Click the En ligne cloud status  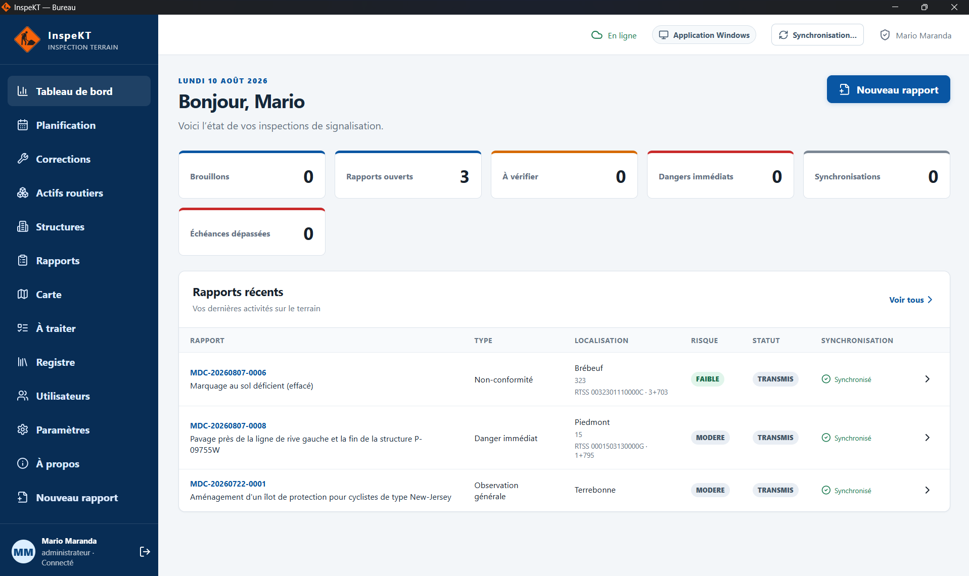pyautogui.click(x=614, y=35)
